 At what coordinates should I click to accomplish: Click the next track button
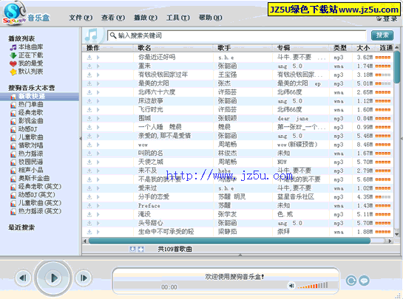pos(84,278)
